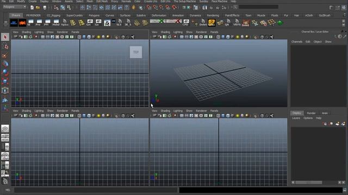Switch to four view layout
This screenshot has width=348, height=195.
click(x=5, y=138)
